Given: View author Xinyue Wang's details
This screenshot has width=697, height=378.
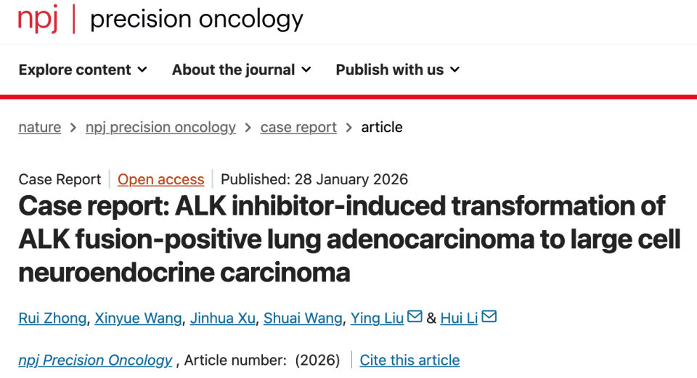Looking at the screenshot, I should coord(138,318).
